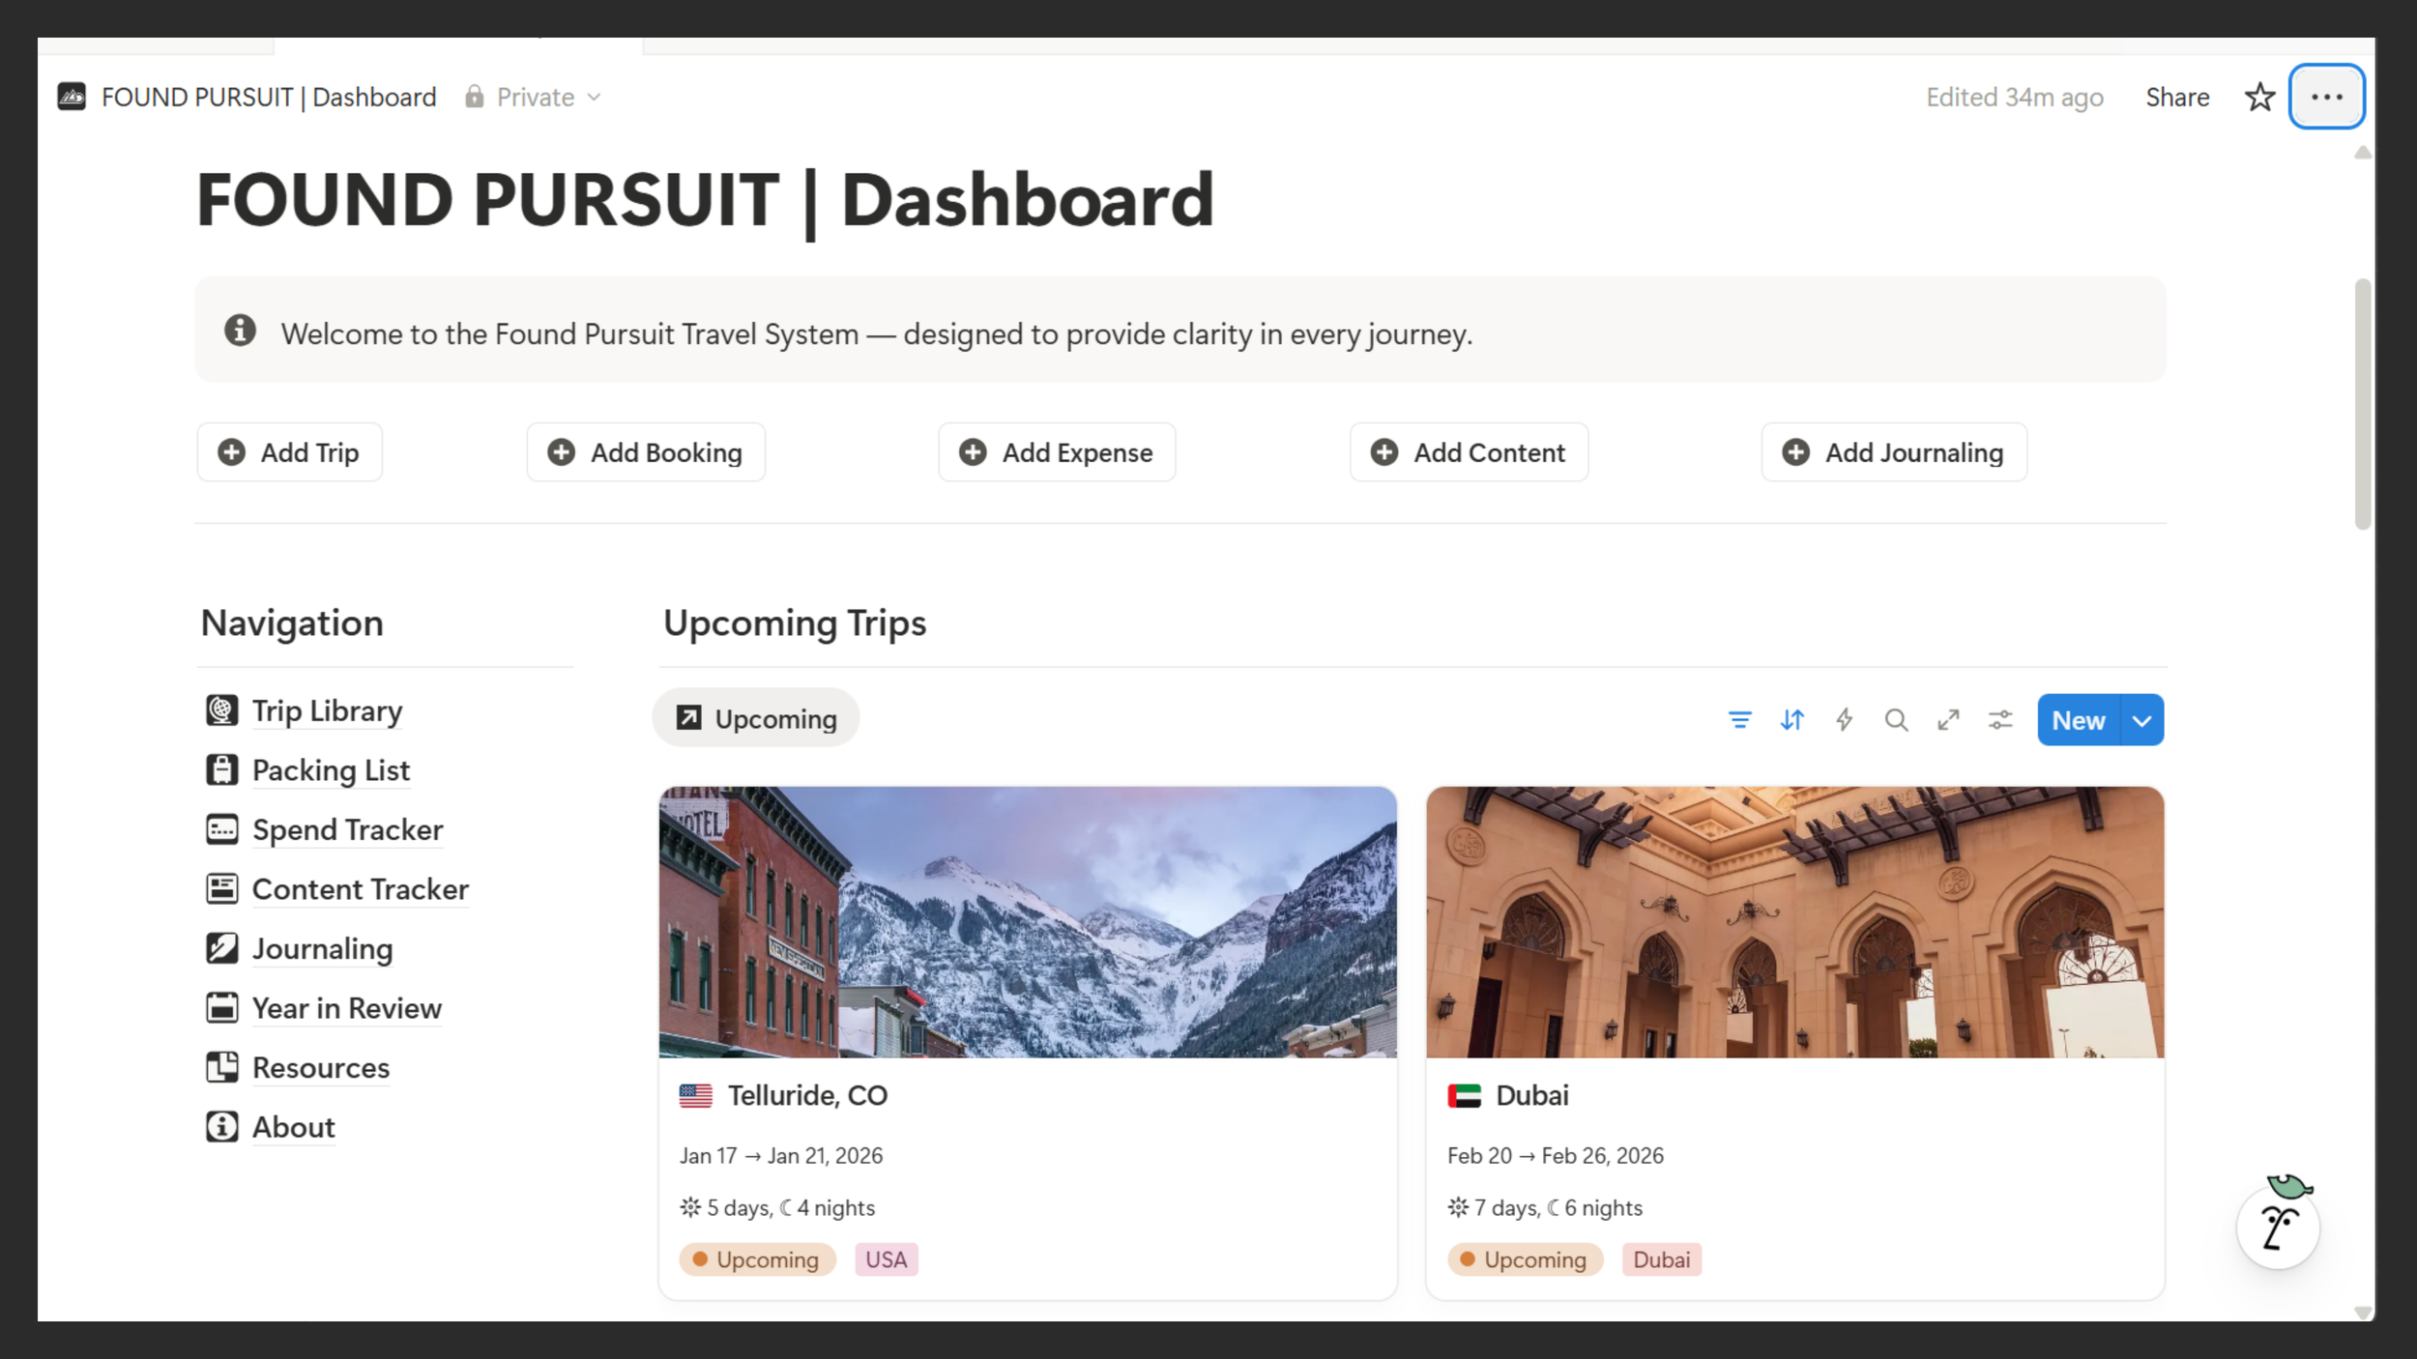The width and height of the screenshot is (2417, 1359).
Task: Open the three-dot page options menu
Action: (2326, 98)
